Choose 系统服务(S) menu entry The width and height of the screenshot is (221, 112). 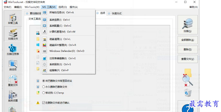click(68, 64)
